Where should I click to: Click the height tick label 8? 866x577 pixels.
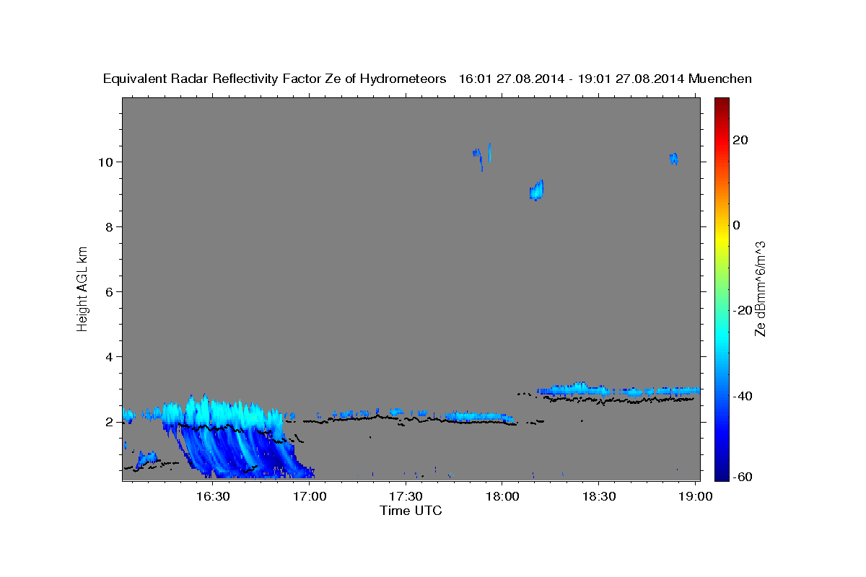click(x=110, y=227)
